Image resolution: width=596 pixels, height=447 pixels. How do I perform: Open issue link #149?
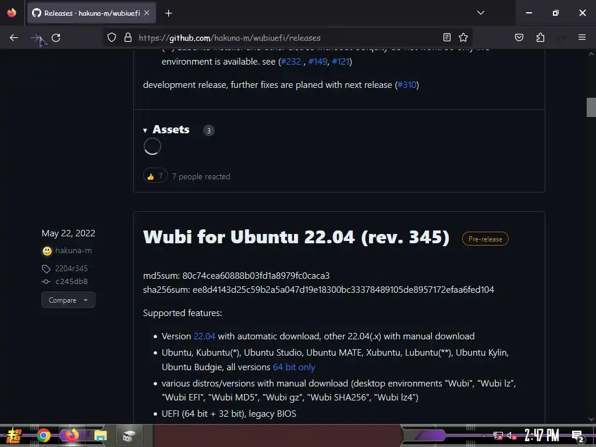pos(317,62)
